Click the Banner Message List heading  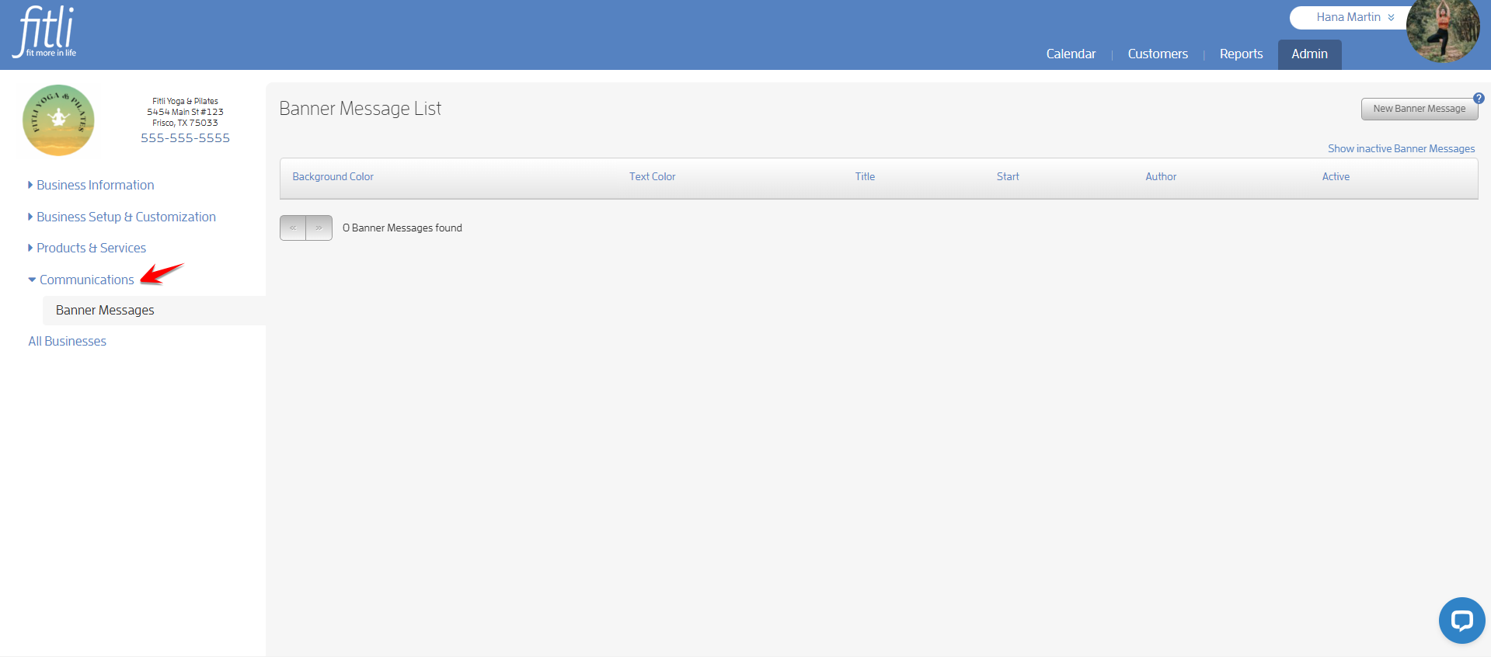tap(360, 109)
